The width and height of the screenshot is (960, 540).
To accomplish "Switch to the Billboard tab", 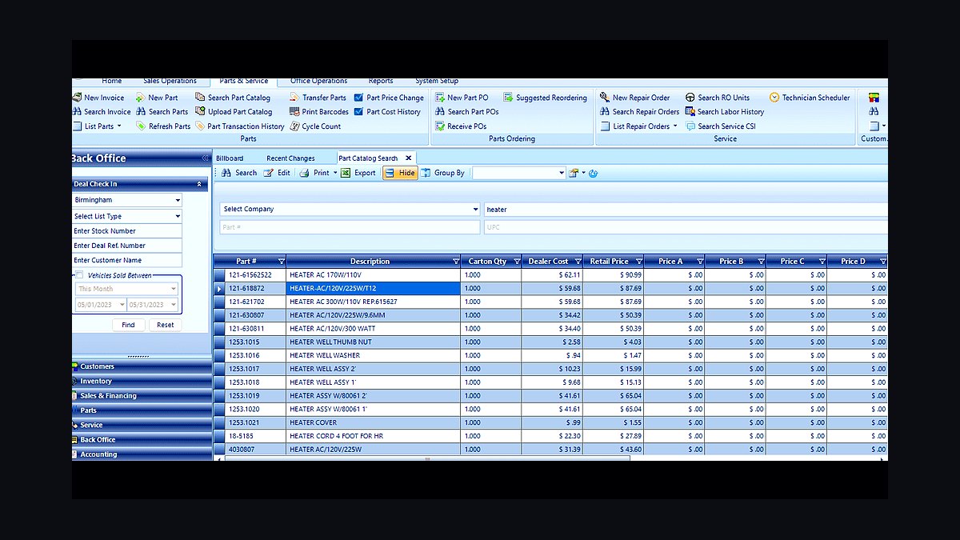I will 230,158.
